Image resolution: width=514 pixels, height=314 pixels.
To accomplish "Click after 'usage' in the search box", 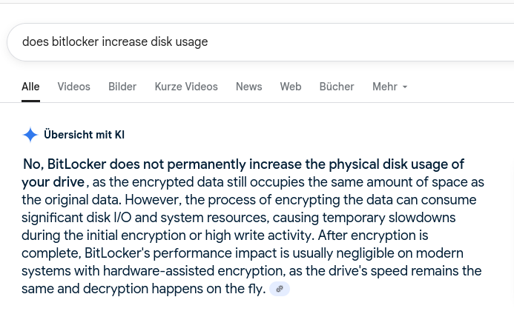I will 209,42.
